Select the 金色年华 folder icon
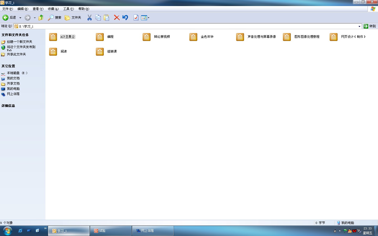 coord(193,37)
